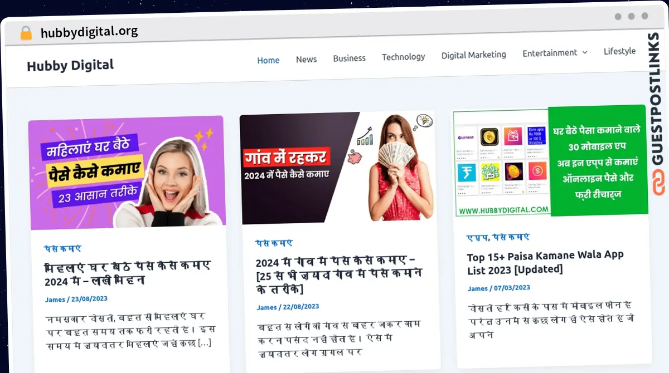This screenshot has width=669, height=373.
Task: Open the Entertainment menu item
Action: 550,53
